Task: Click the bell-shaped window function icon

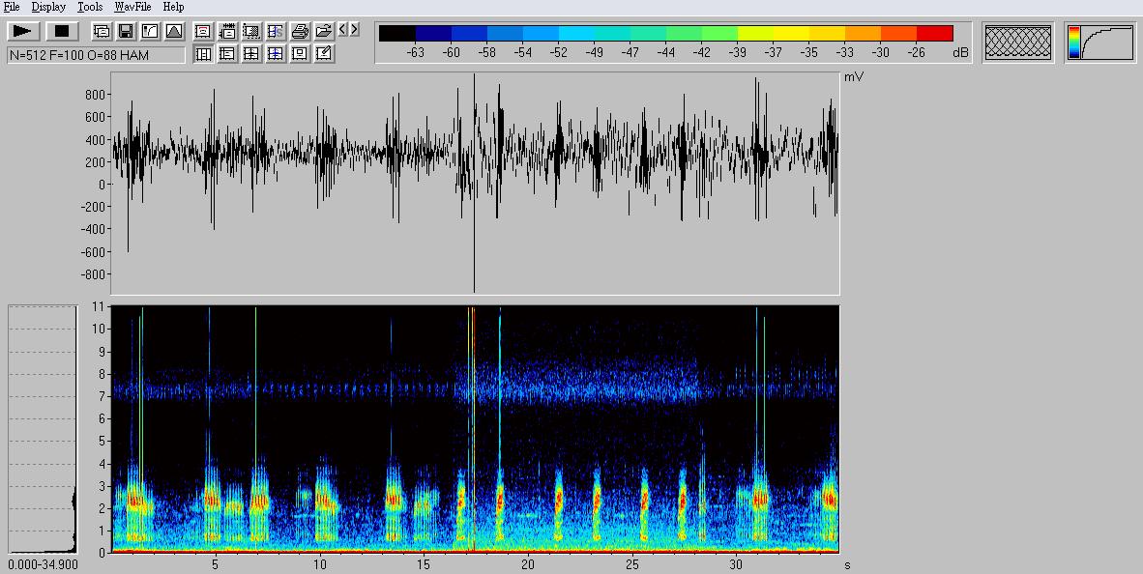Action: pyautogui.click(x=174, y=32)
